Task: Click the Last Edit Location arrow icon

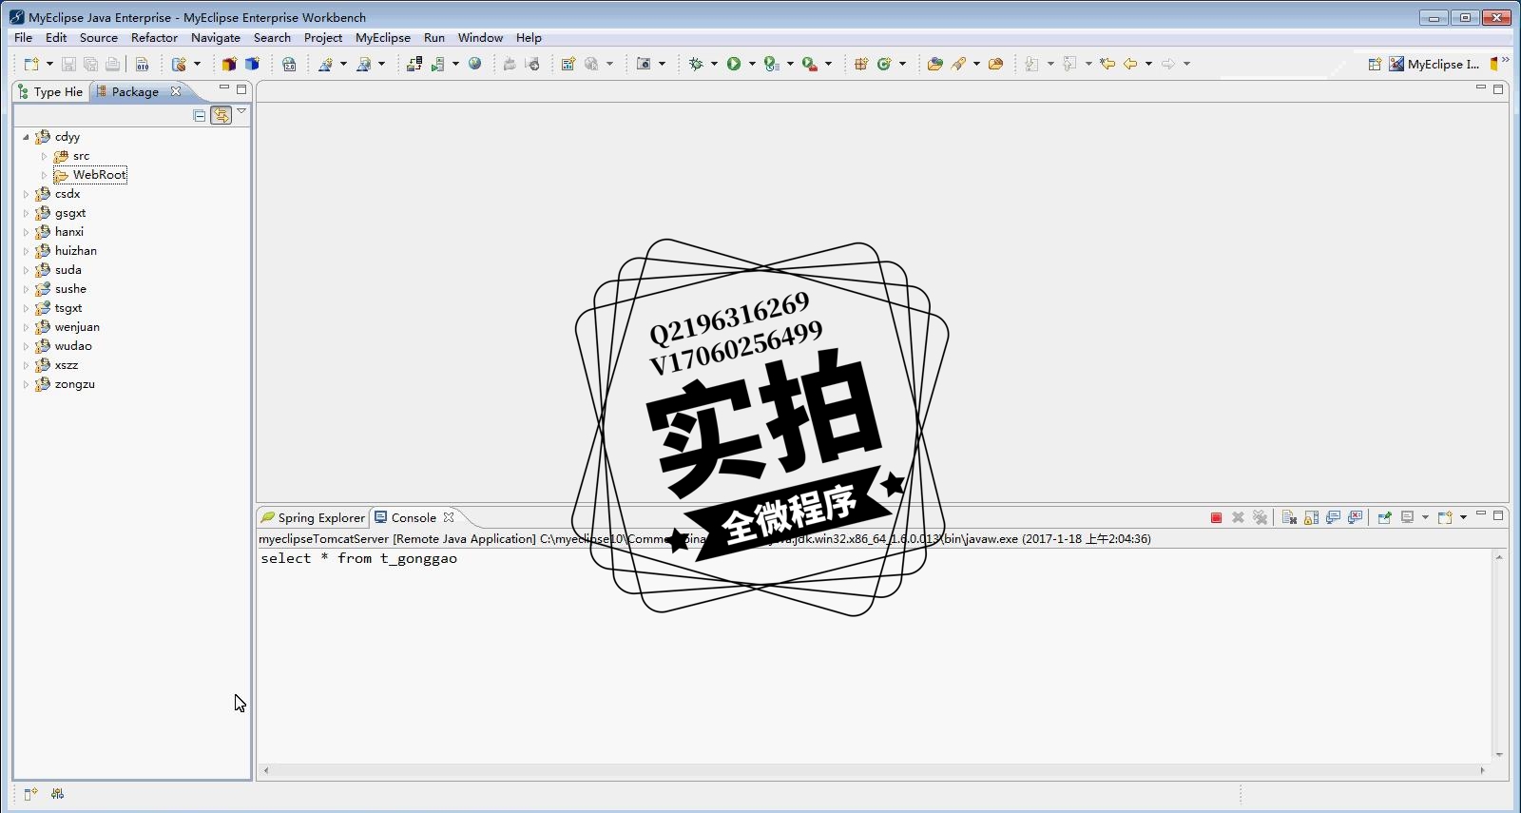Action: point(1107,64)
